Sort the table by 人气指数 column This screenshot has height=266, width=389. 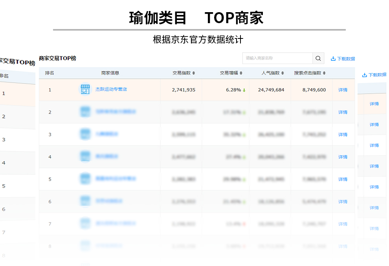(x=272, y=73)
